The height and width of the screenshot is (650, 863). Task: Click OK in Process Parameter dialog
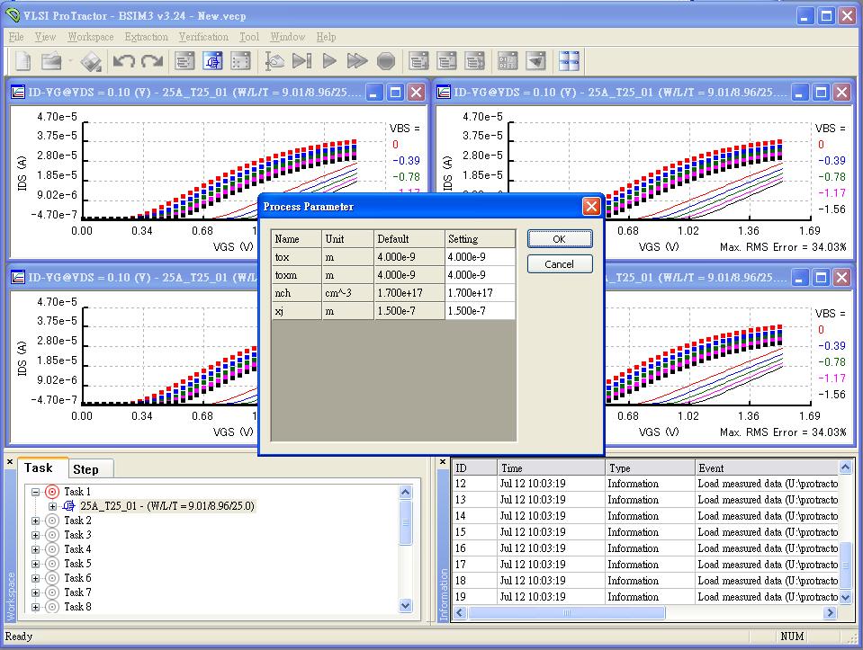coord(559,239)
